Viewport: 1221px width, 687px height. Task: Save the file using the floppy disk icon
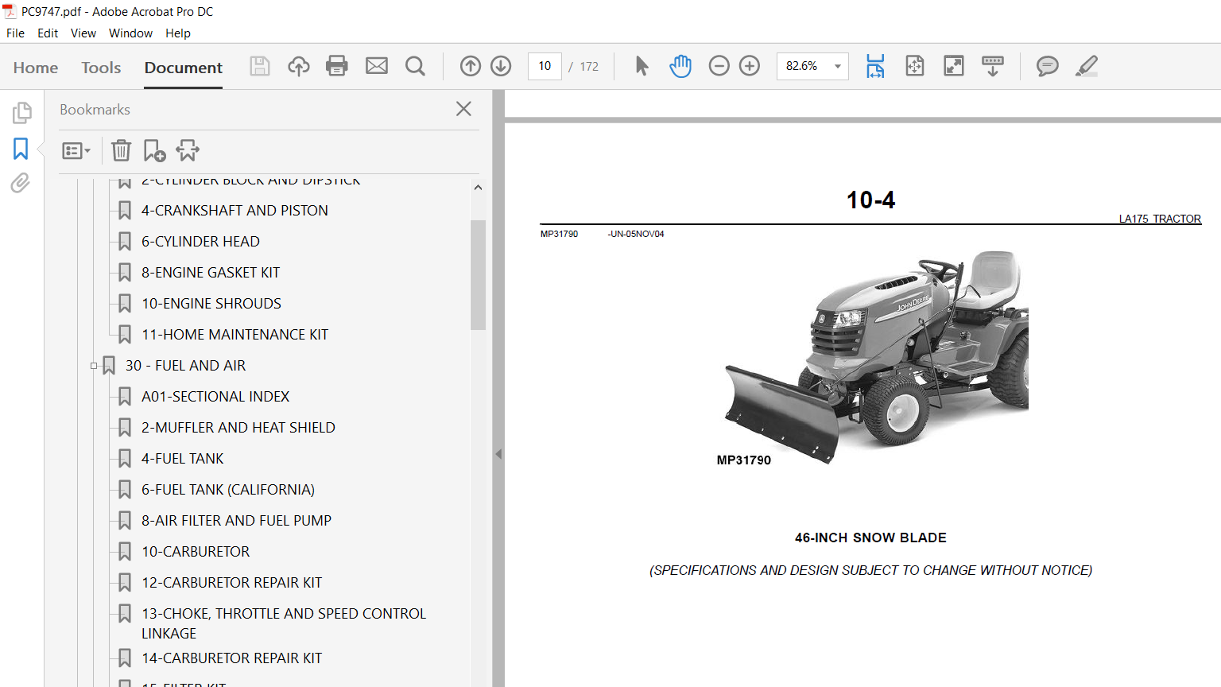[260, 66]
